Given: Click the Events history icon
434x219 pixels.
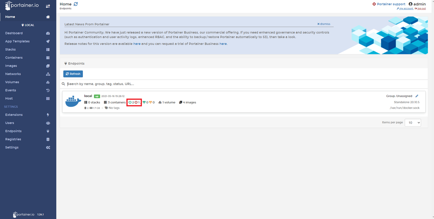Looking at the screenshot, I should [x=48, y=90].
